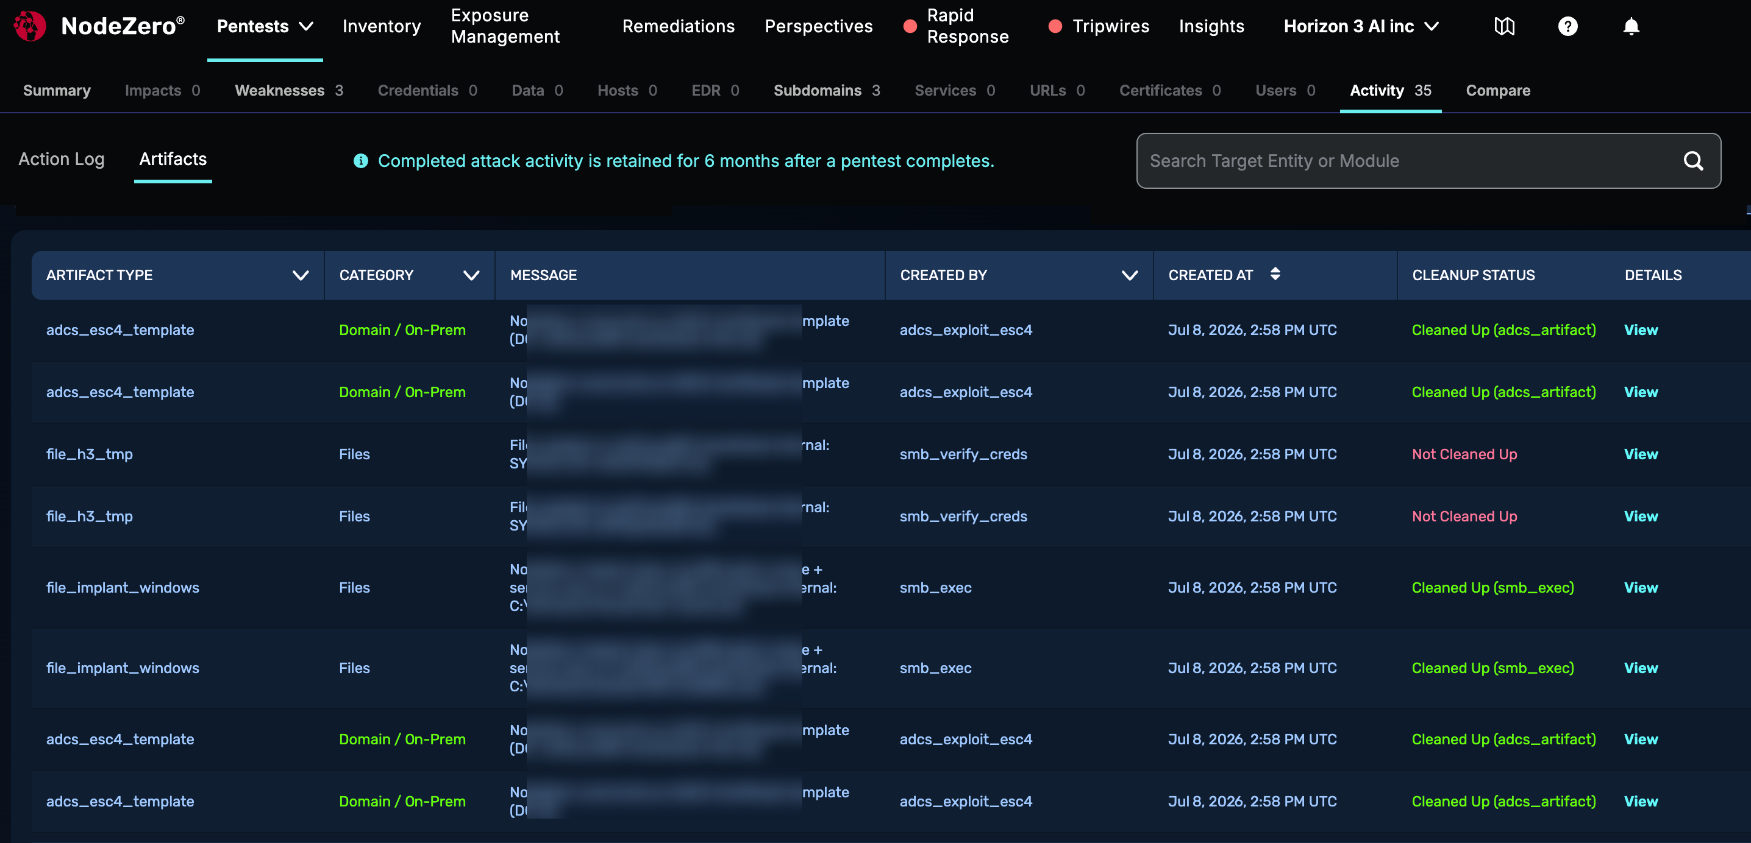Open the Horizon 3 AI inc account dropdown
The image size is (1751, 843).
point(1361,26)
